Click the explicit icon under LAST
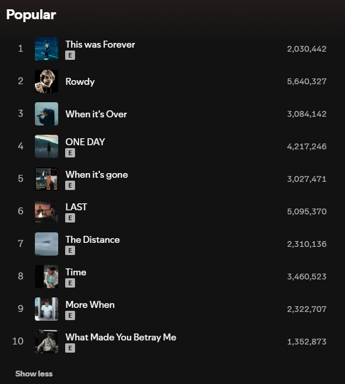The image size is (345, 384). point(70,218)
